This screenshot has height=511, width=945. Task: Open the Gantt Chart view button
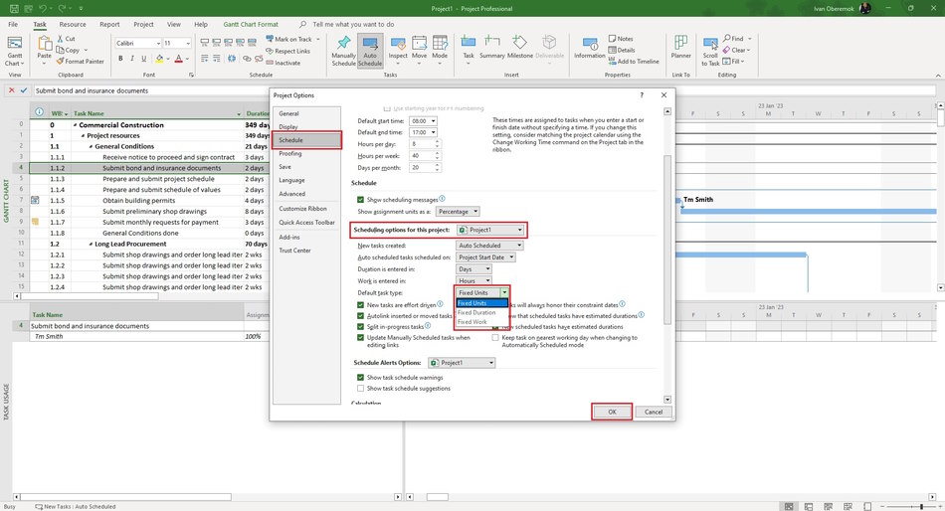pos(15,51)
